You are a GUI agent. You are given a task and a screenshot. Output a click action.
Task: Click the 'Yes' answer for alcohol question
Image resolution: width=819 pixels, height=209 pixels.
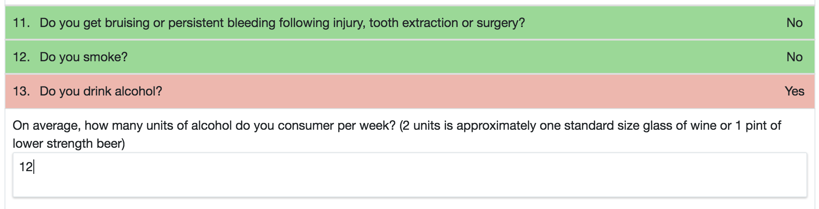click(x=794, y=91)
